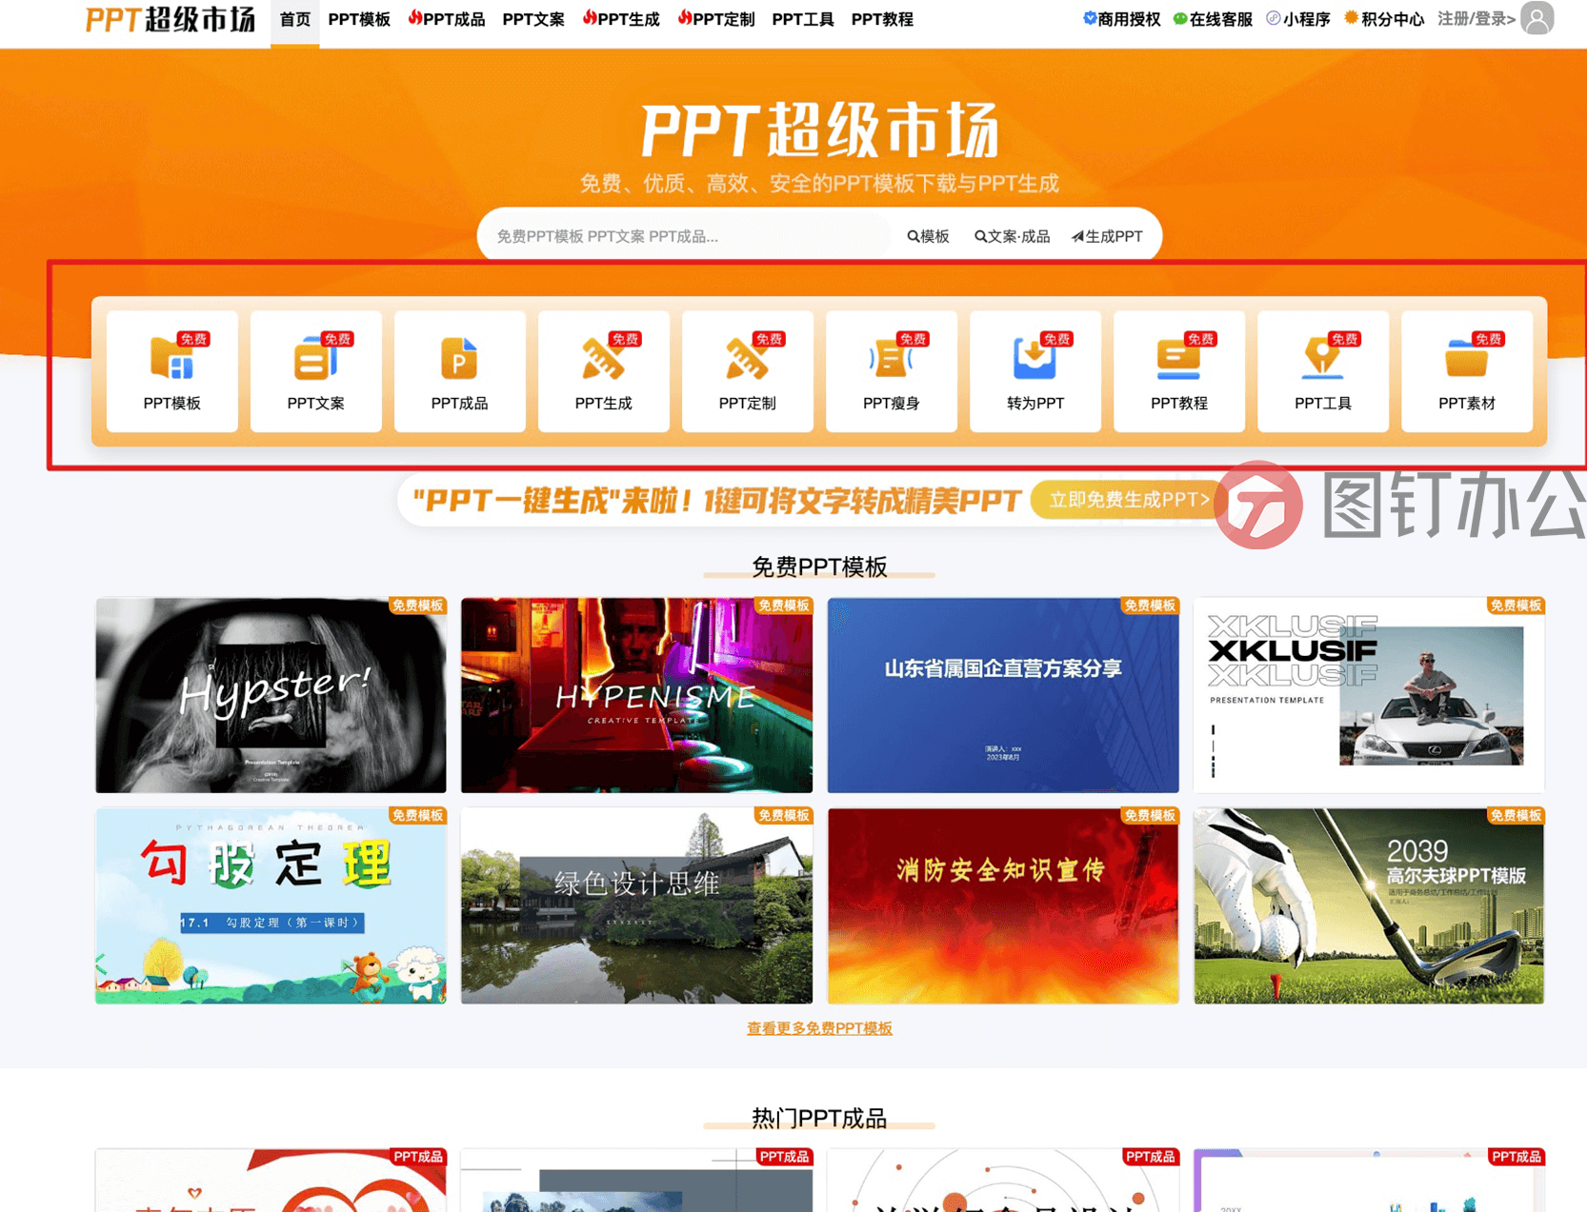Open the PPT生成 nav menu item
Viewport: 1587px width, 1212px height.
click(621, 20)
